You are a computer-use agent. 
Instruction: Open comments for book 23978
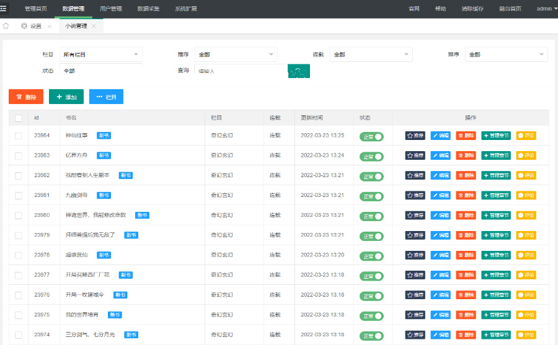click(x=526, y=255)
